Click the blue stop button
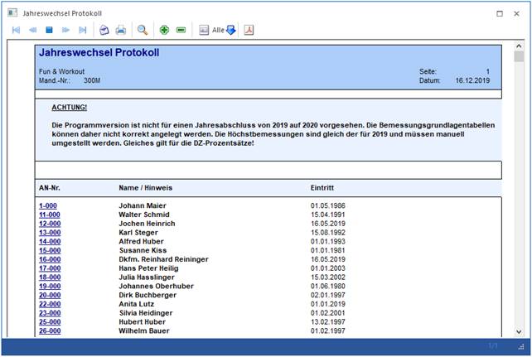Image resolution: width=532 pixels, height=357 pixels. [49, 30]
